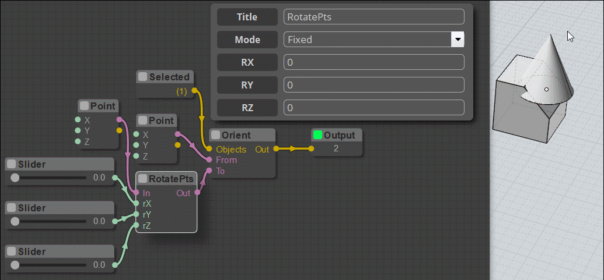The height and width of the screenshot is (280, 604).
Task: Click the RX label button
Action: tap(247, 62)
